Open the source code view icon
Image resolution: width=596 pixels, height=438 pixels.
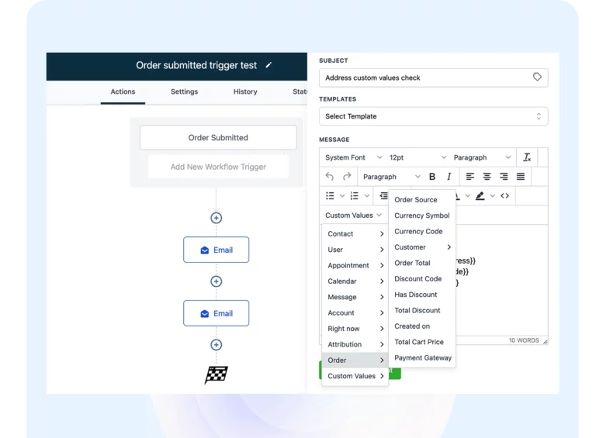pyautogui.click(x=504, y=196)
